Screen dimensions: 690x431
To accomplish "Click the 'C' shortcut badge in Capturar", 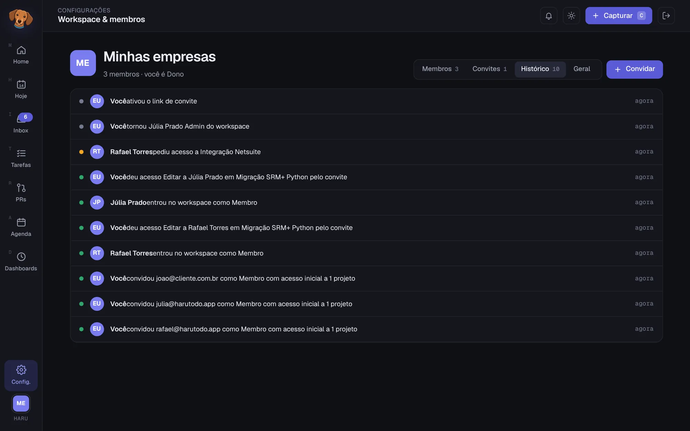I will pyautogui.click(x=641, y=16).
